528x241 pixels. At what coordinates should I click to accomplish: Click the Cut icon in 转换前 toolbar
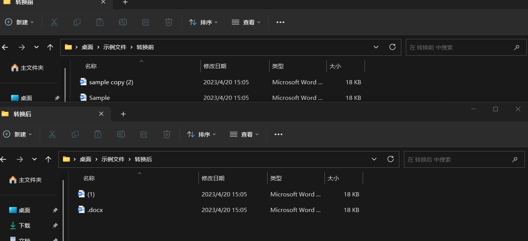pos(54,22)
